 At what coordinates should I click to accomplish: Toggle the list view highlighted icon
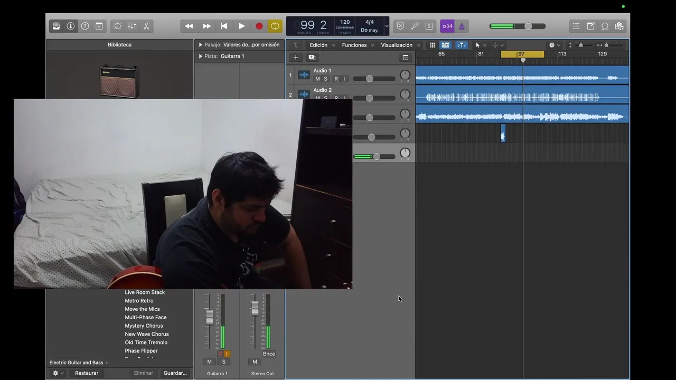pyautogui.click(x=445, y=45)
